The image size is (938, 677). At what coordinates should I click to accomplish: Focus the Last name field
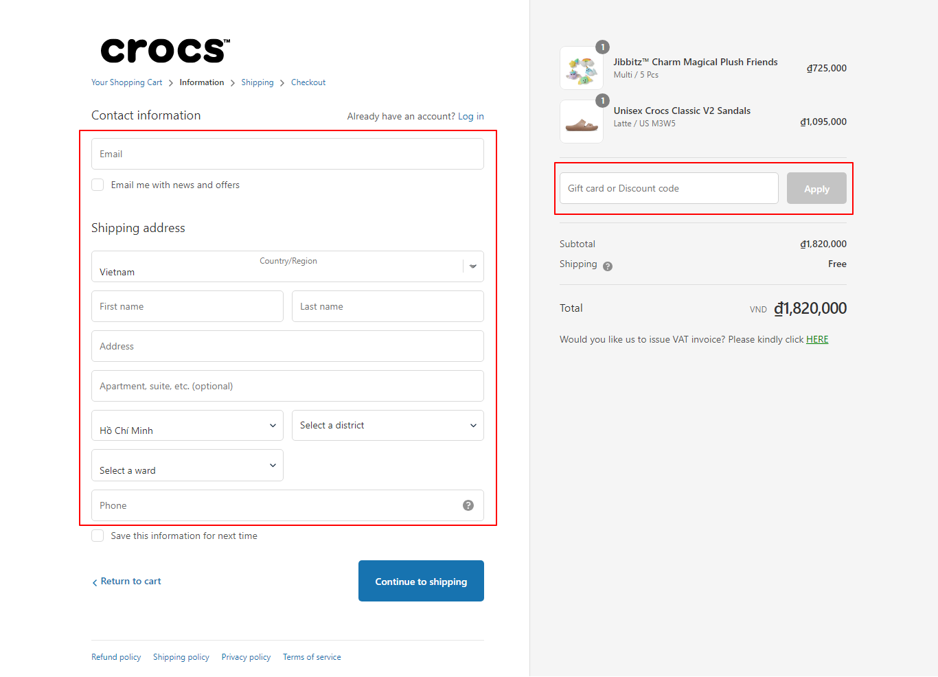coord(388,306)
